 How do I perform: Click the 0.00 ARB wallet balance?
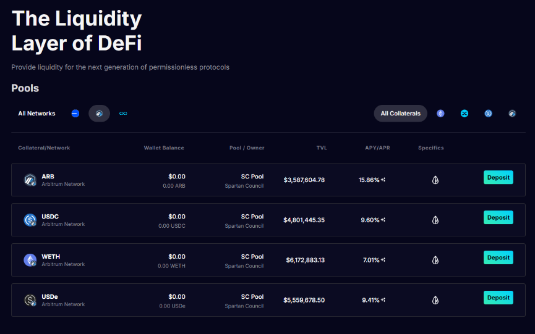(x=174, y=186)
